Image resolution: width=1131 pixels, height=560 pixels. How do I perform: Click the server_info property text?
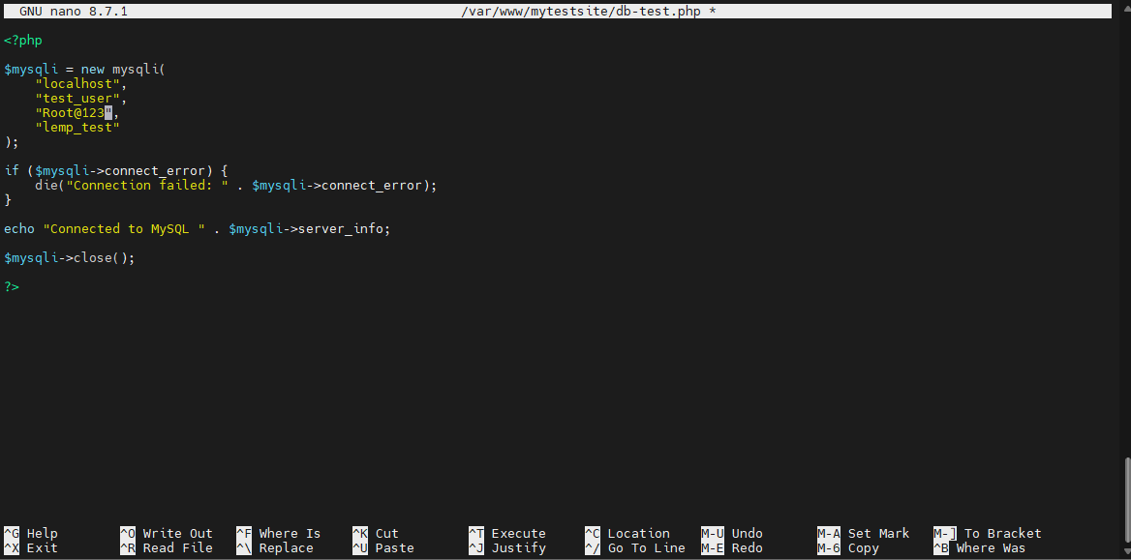(340, 228)
